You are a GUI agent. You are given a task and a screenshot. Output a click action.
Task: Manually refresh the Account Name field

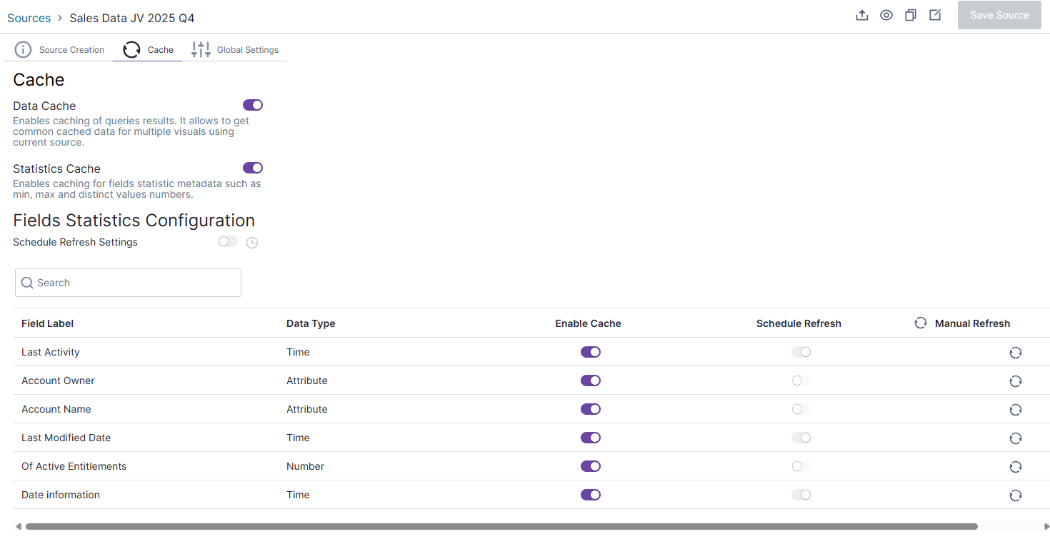tap(1015, 410)
